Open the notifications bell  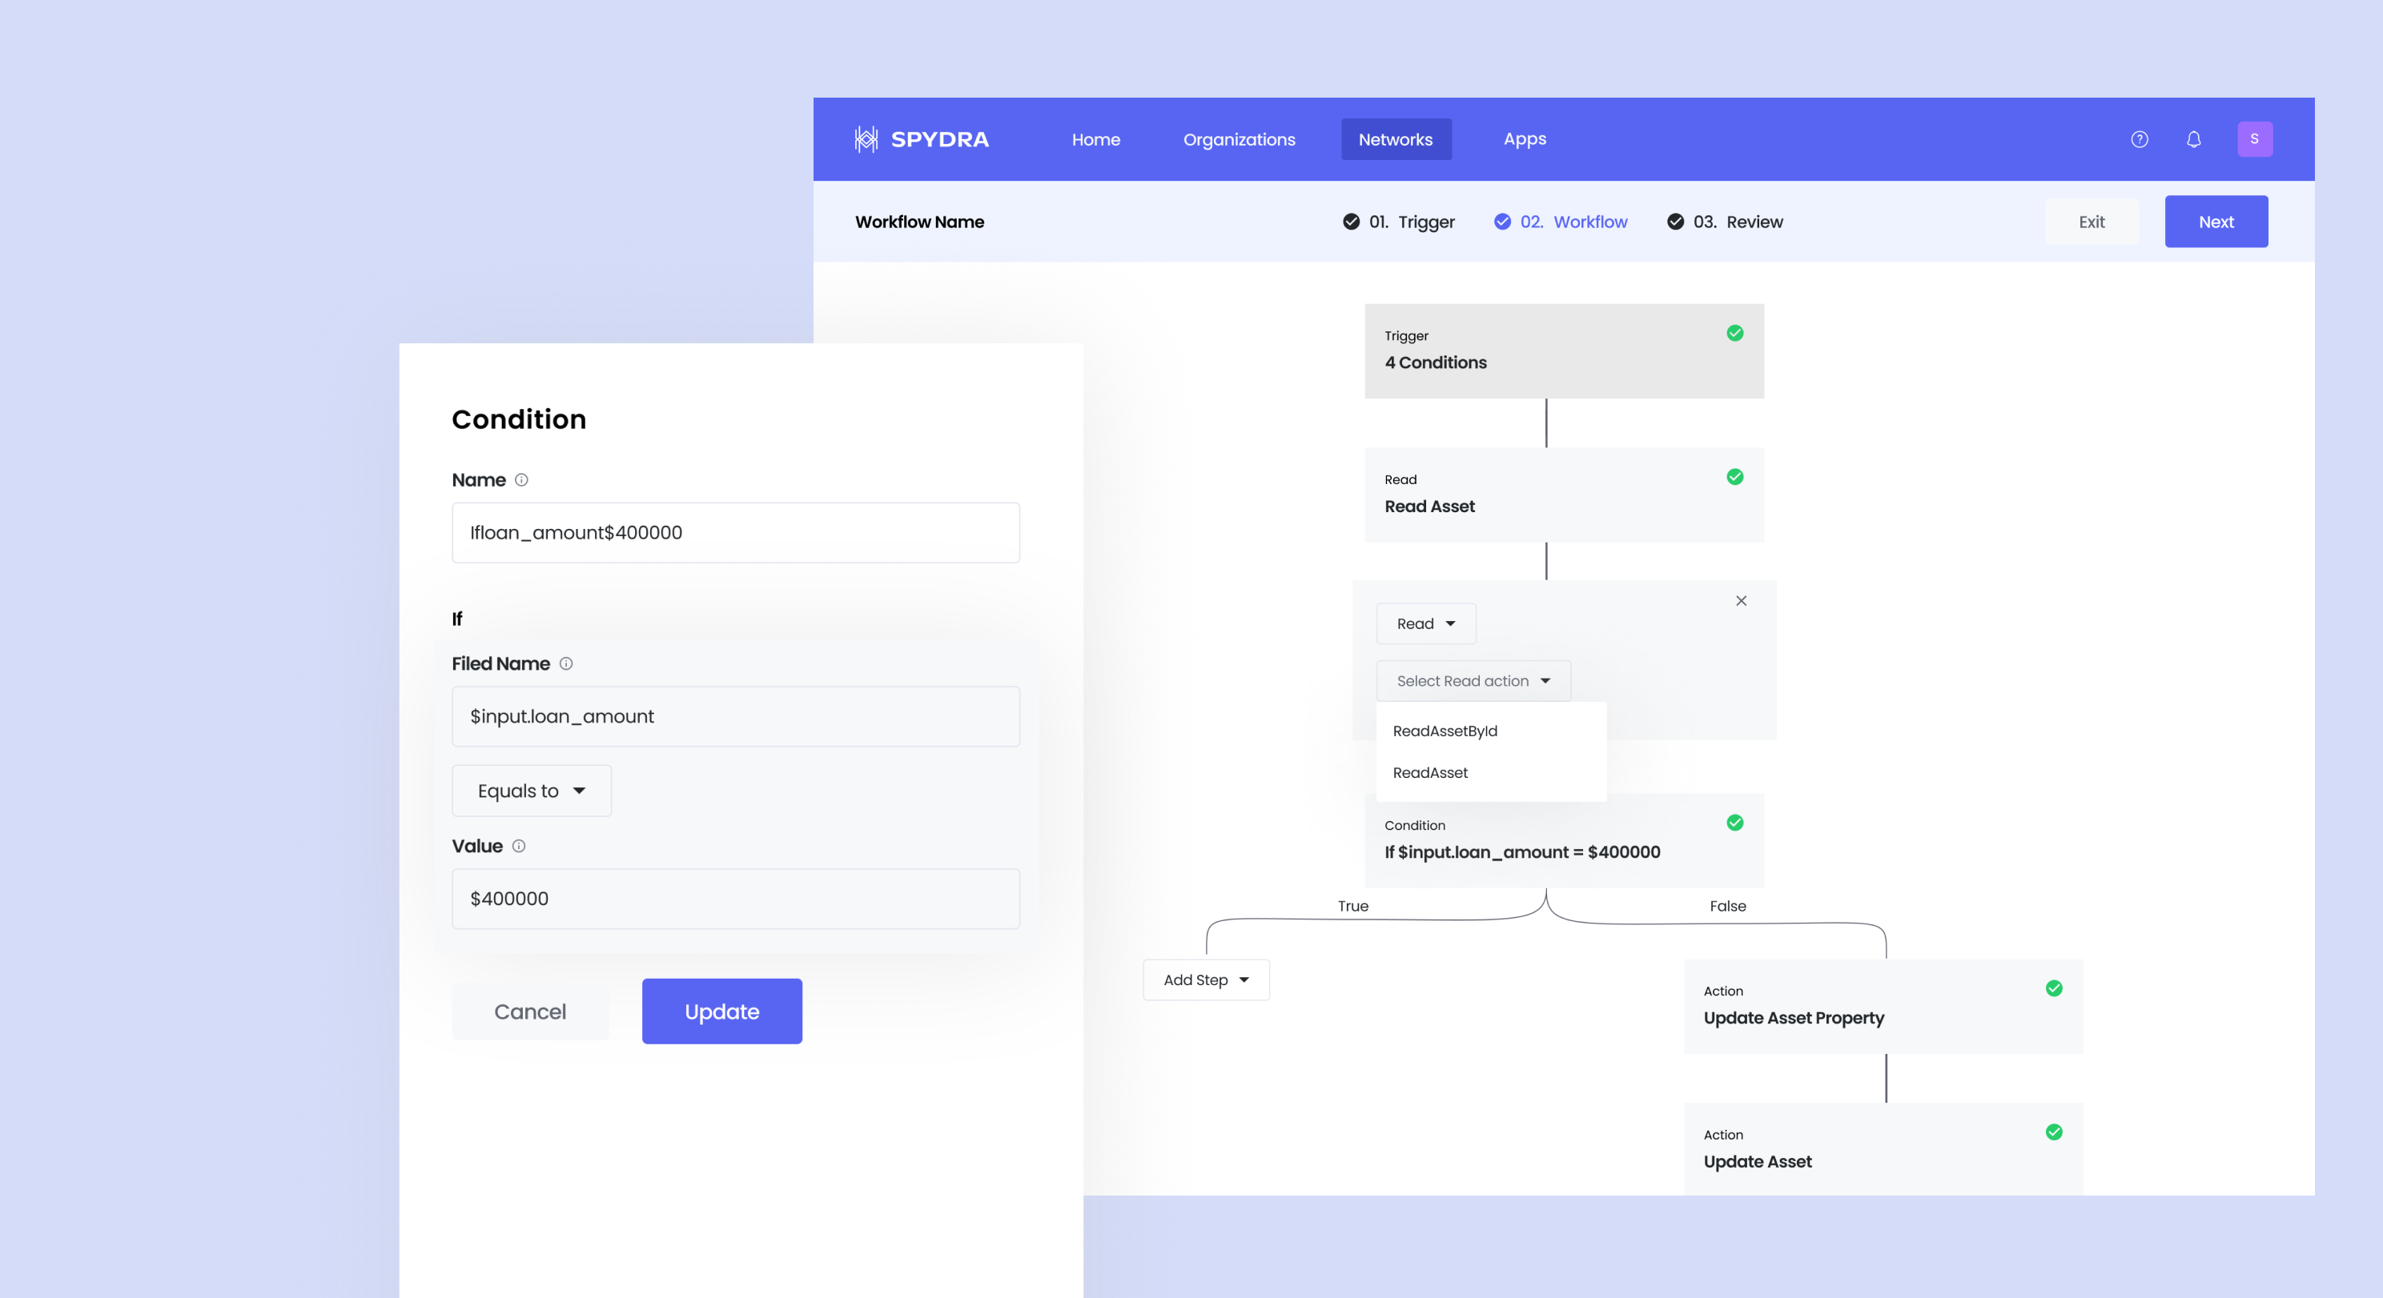[2193, 138]
